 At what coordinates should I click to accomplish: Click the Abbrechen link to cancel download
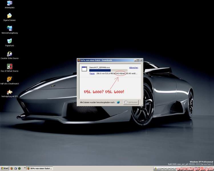[134, 68]
